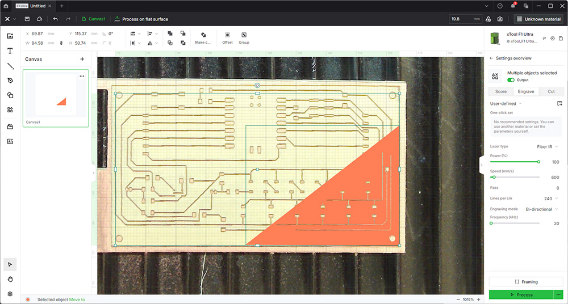
Task: Open the Lines per cm dropdown
Action: [x=550, y=199]
